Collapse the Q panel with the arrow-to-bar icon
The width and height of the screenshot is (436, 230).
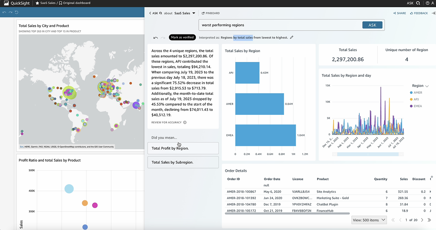pos(433,13)
